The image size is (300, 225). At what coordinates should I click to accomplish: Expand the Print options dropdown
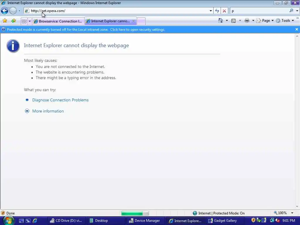tap(253, 21)
